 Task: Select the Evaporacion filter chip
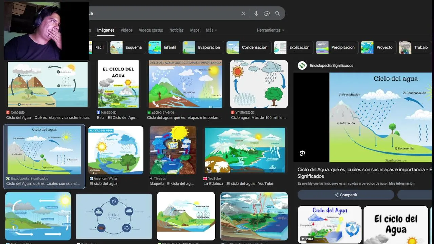pyautogui.click(x=203, y=47)
